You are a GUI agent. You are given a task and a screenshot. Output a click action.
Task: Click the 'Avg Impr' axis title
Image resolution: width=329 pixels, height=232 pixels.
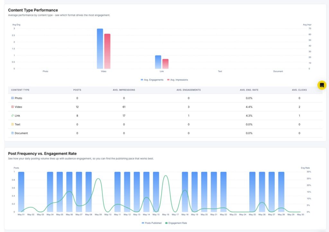click(307, 25)
